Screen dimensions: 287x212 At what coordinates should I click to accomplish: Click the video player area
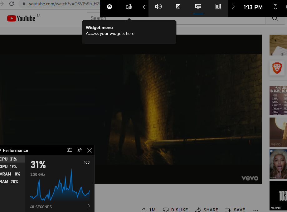131,109
